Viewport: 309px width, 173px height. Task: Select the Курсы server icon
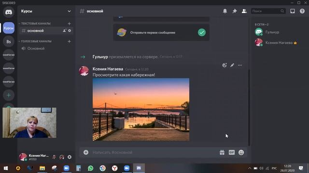(x=9, y=28)
